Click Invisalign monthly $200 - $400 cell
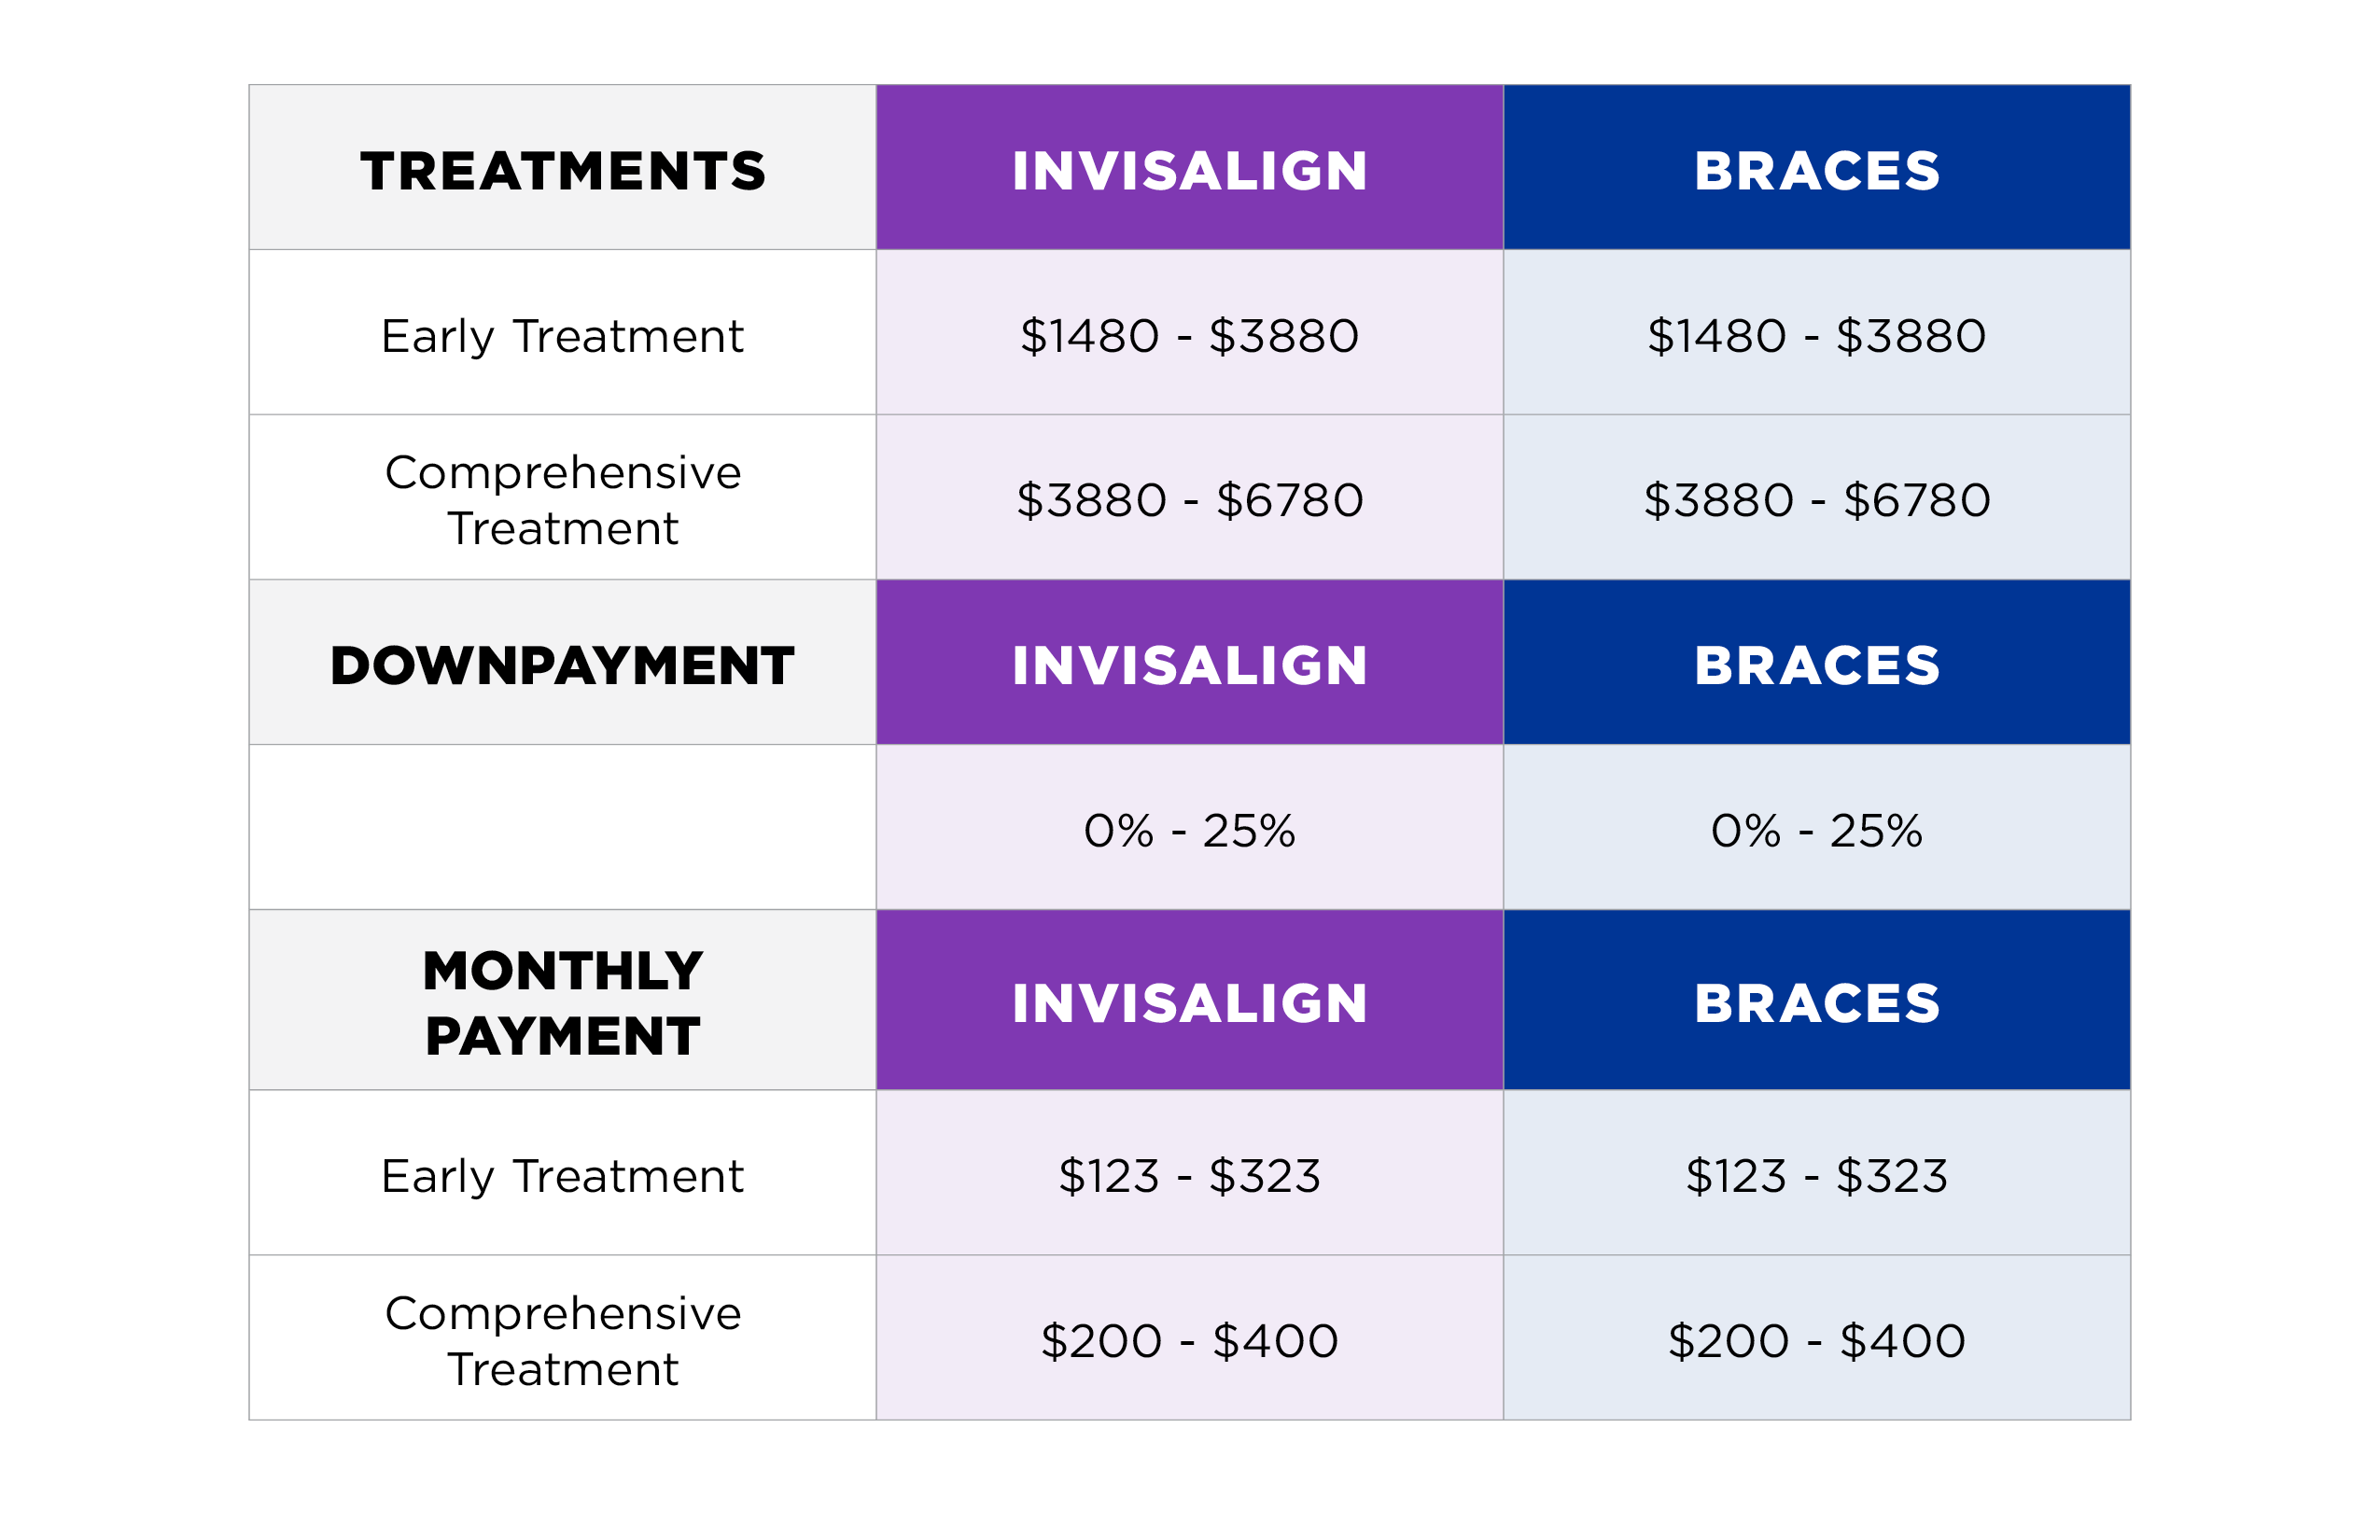Image resolution: width=2380 pixels, height=1540 pixels. tap(1190, 1337)
